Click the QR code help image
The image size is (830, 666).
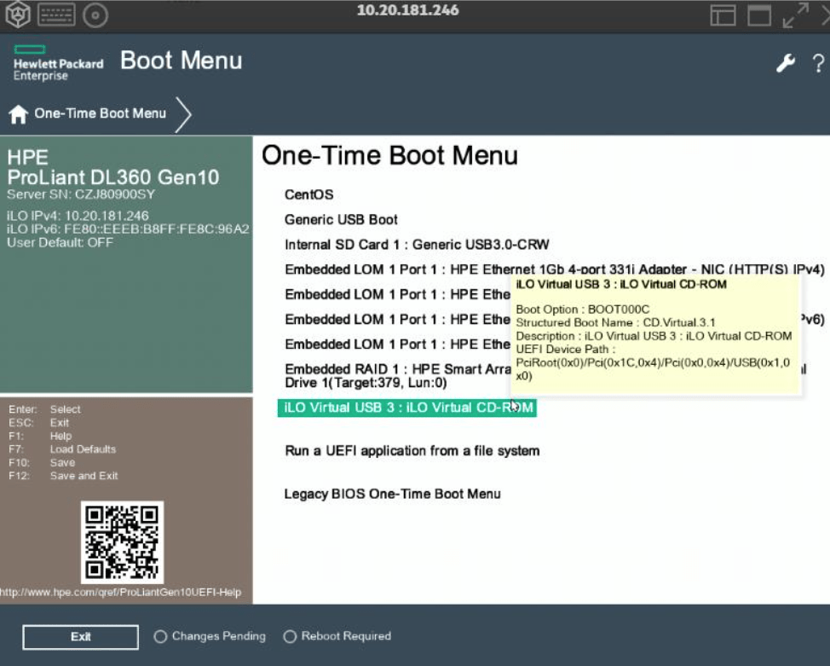[x=122, y=542]
